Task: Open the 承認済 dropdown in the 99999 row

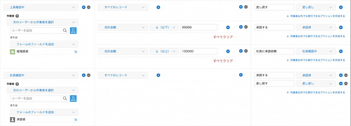Action: tap(316, 27)
